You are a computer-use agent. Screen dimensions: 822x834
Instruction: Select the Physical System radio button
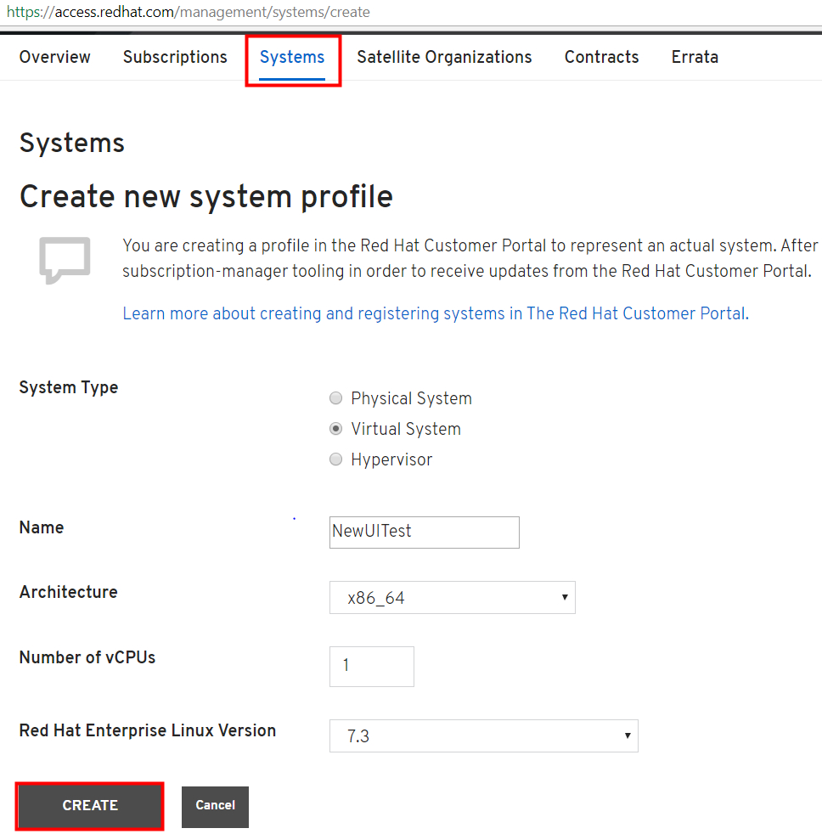click(x=336, y=398)
